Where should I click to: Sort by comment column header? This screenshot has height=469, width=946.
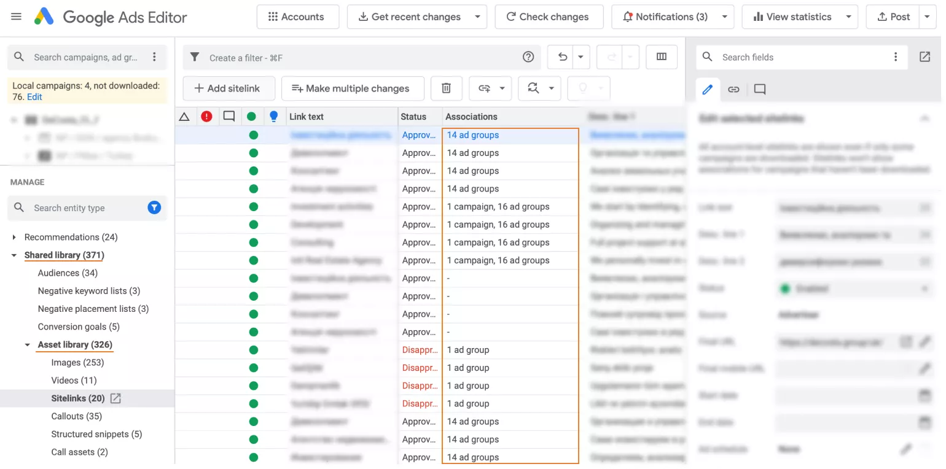pos(229,116)
